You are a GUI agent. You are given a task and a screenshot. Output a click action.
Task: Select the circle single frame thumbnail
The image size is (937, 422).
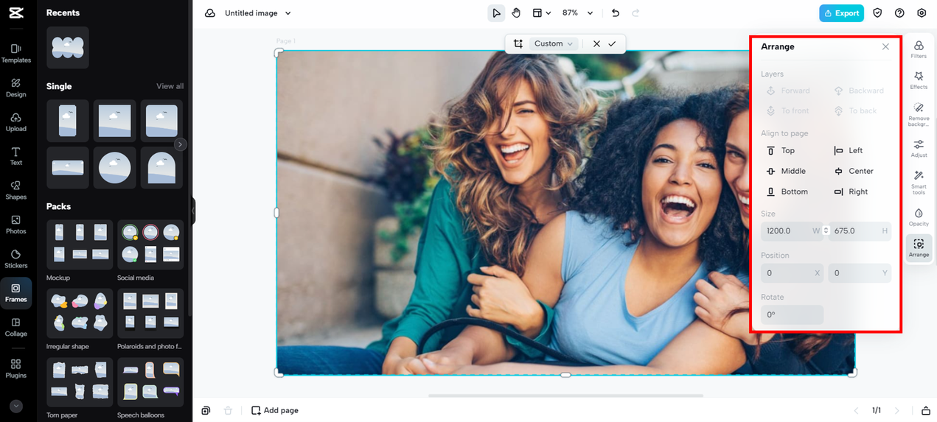[114, 168]
